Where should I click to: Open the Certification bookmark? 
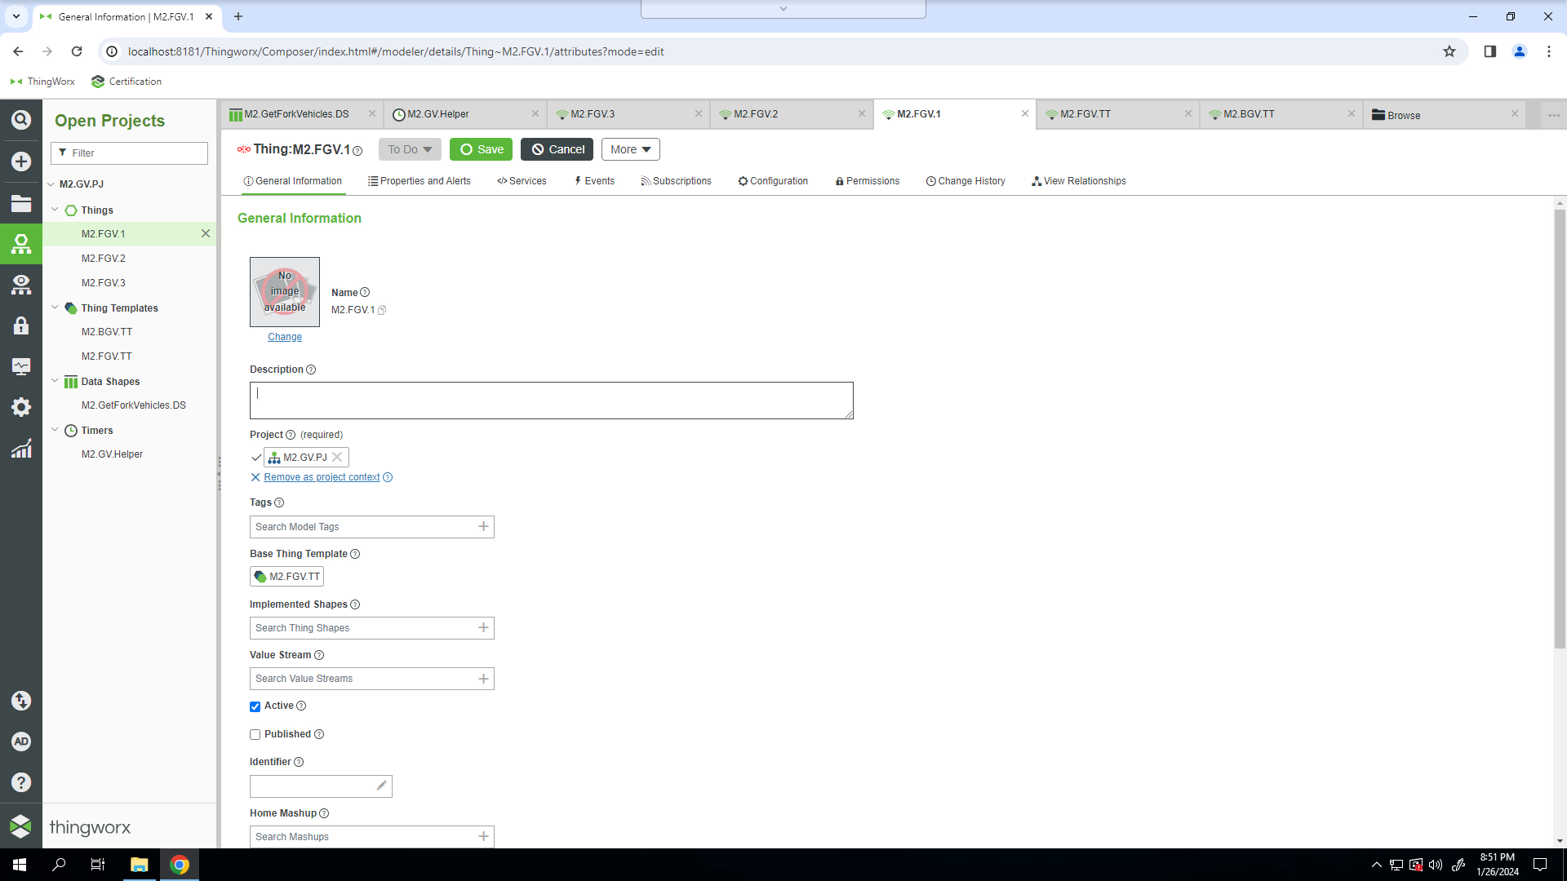point(127,82)
